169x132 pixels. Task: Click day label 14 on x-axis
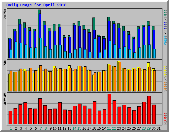pos(74,128)
